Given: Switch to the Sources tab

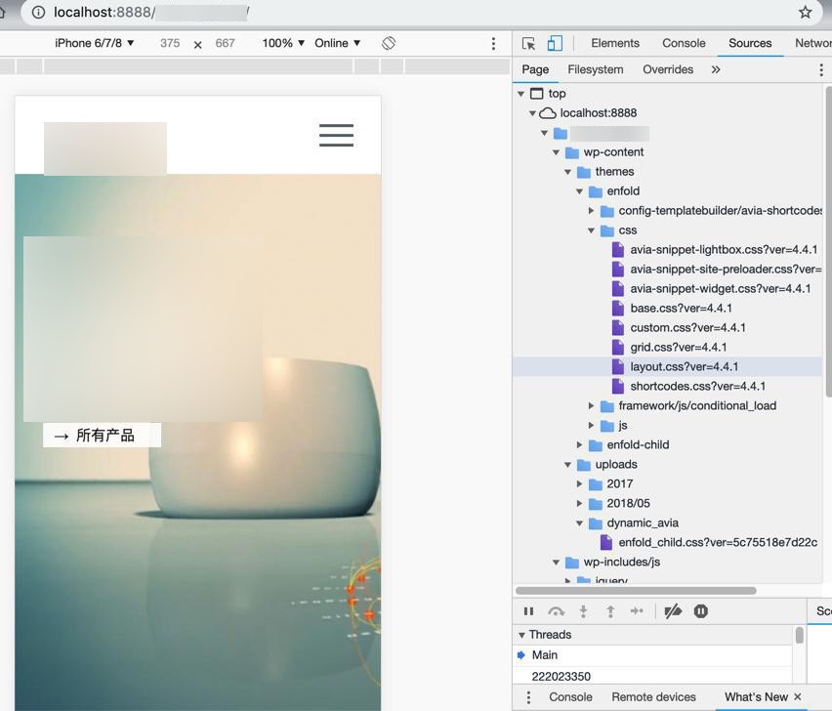Looking at the screenshot, I should [x=750, y=43].
